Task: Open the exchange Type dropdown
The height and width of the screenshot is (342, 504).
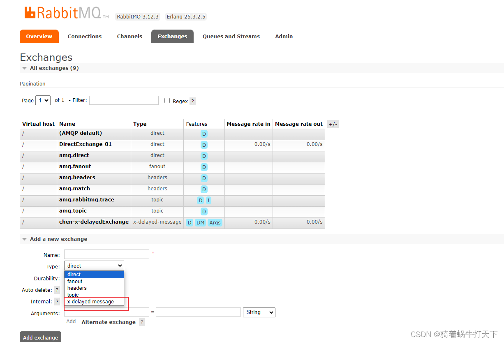Action: (x=94, y=266)
